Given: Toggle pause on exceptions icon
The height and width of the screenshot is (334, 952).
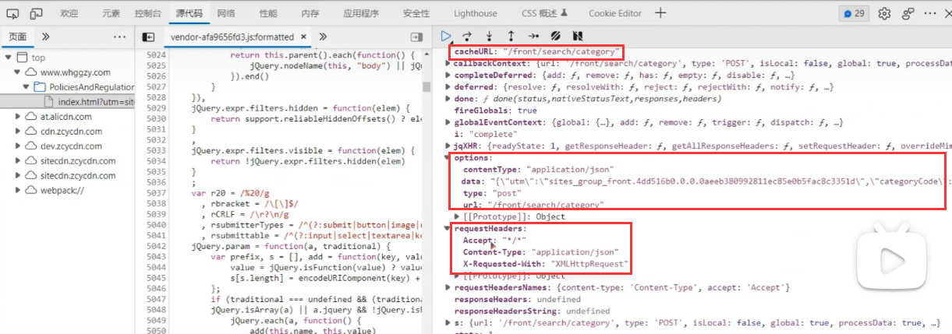Looking at the screenshot, I should 578,36.
